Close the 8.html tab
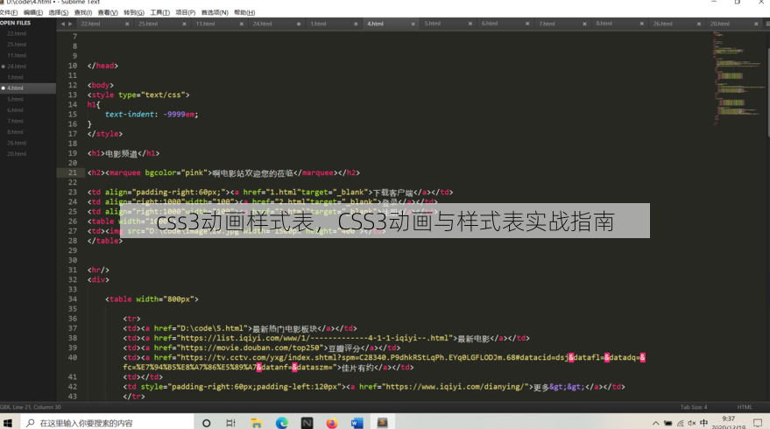 click(x=641, y=24)
